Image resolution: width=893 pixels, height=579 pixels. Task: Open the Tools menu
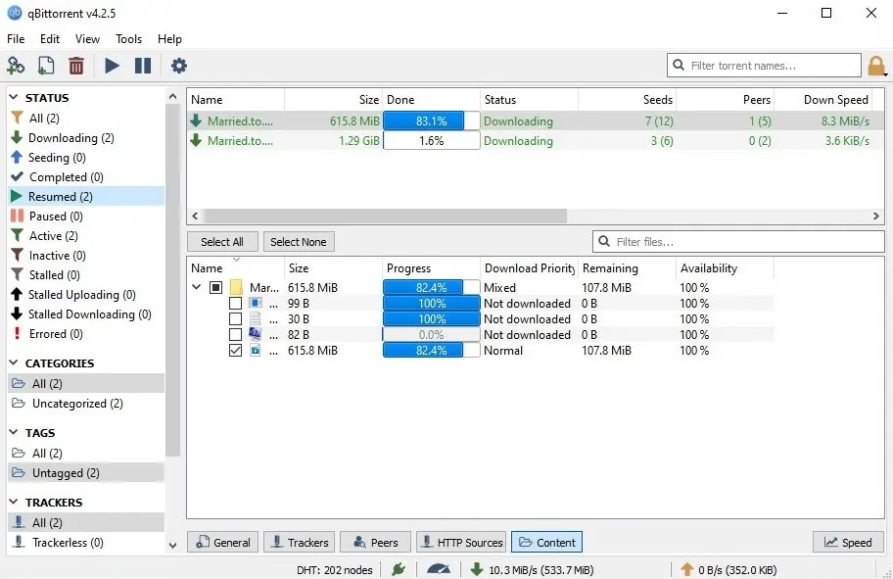(128, 39)
